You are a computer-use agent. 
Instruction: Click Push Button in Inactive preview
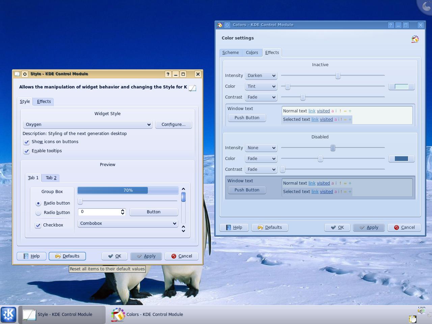(247, 118)
